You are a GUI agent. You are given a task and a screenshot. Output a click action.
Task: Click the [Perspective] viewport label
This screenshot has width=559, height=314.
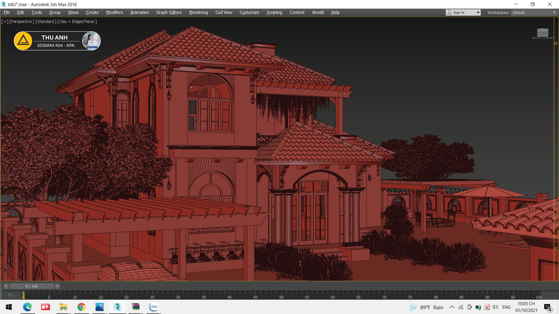pyautogui.click(x=22, y=22)
